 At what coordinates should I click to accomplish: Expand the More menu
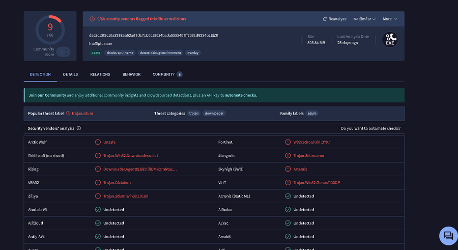(390, 19)
